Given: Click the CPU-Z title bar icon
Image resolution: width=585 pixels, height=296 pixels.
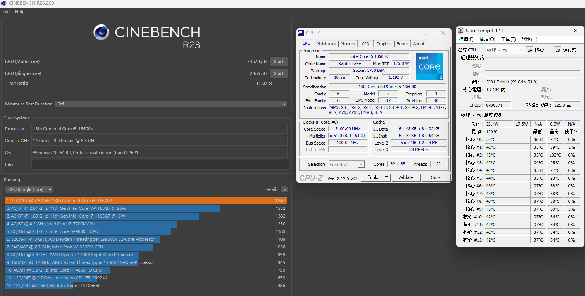Looking at the screenshot, I should [x=301, y=33].
